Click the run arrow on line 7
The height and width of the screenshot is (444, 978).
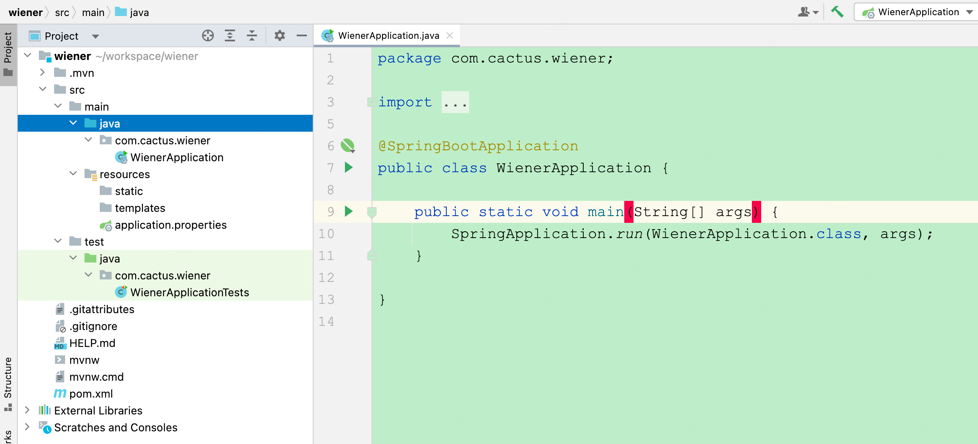tap(349, 168)
